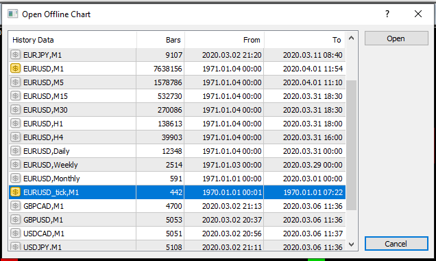Screen dimensions: 436x261
Task: Click From date 1971.01.03 00:00
Action: click(x=232, y=165)
